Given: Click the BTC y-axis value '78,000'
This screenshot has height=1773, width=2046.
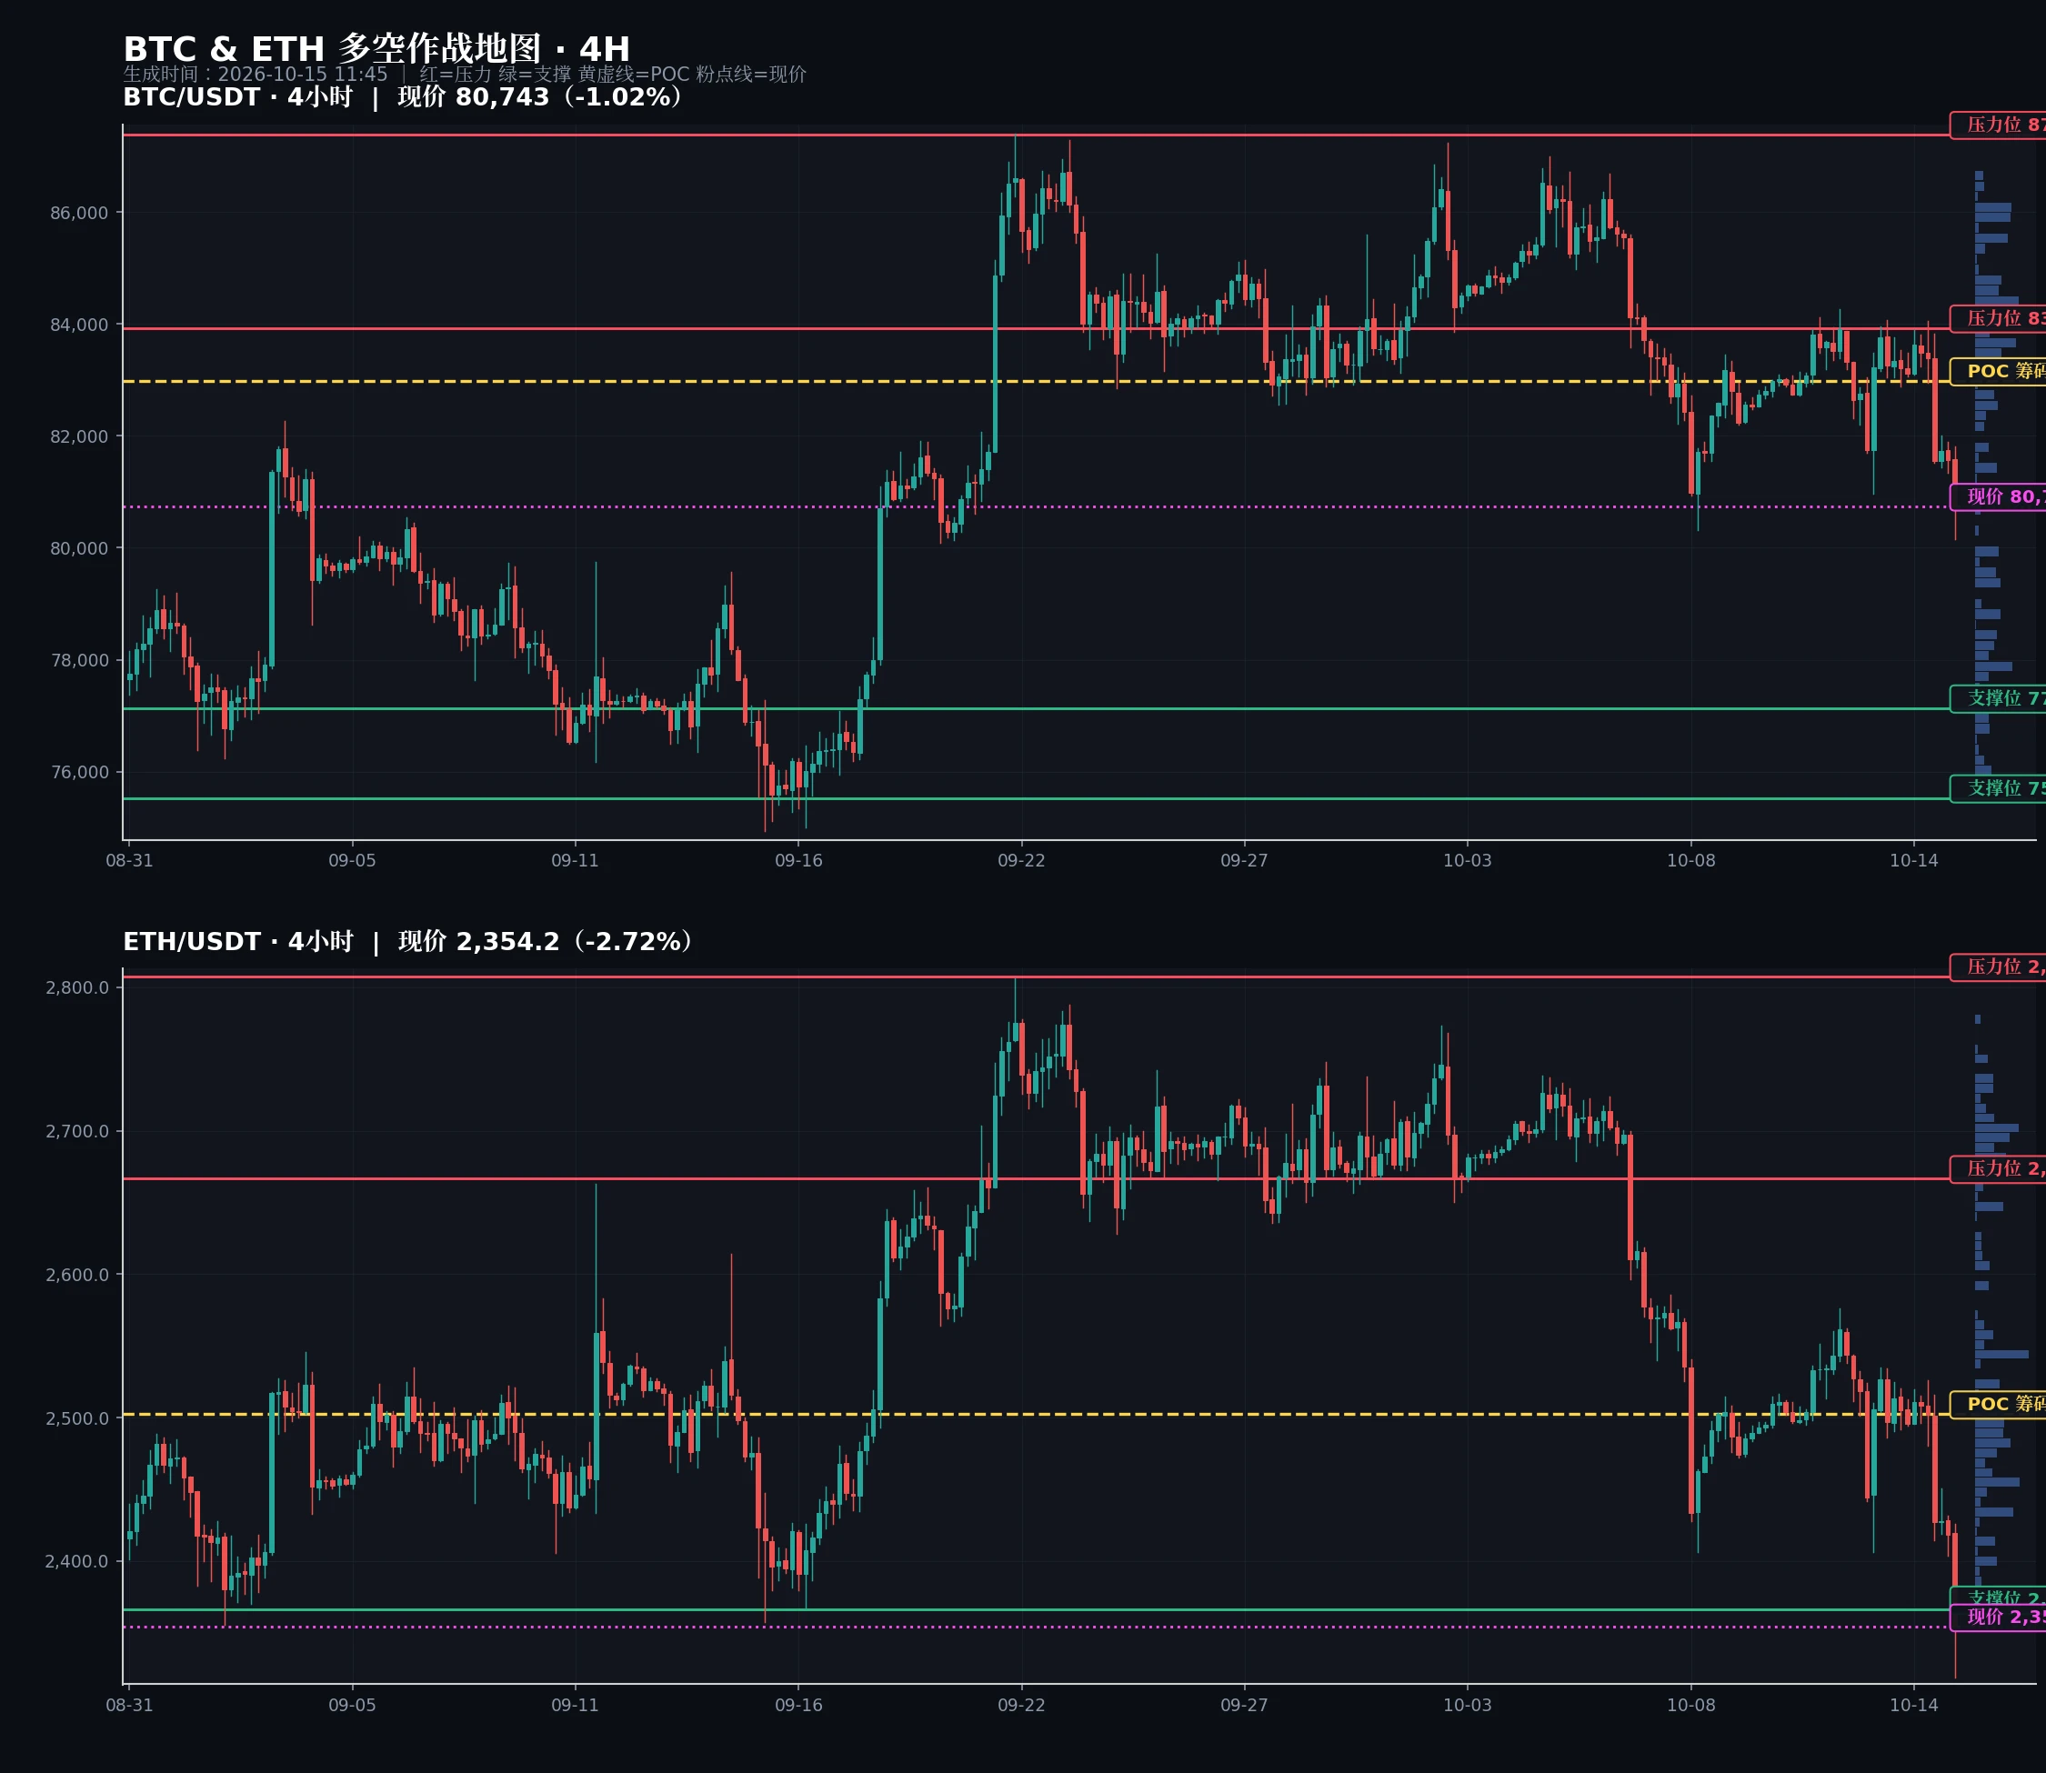Looking at the screenshot, I should pyautogui.click(x=79, y=660).
